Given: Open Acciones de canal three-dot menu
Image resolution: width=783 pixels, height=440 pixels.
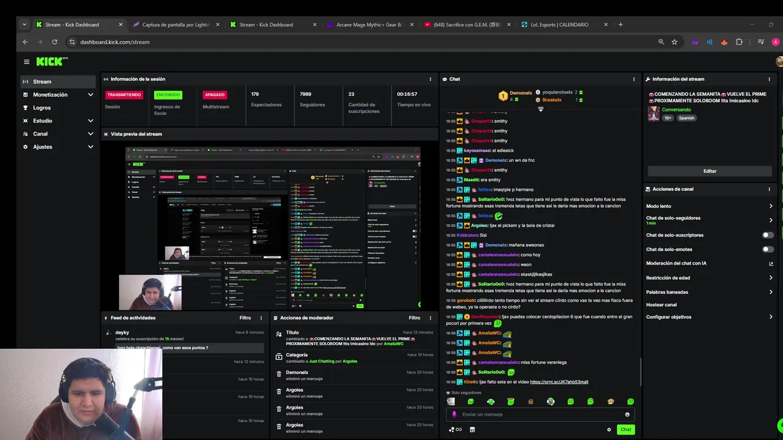Looking at the screenshot, I should (x=770, y=189).
